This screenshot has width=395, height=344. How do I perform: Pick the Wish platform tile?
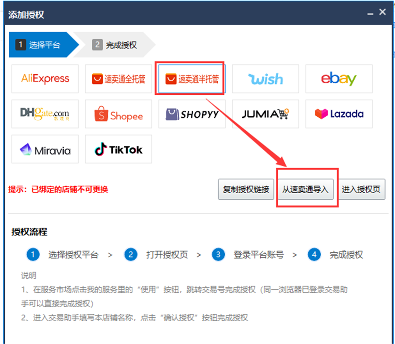coord(265,79)
